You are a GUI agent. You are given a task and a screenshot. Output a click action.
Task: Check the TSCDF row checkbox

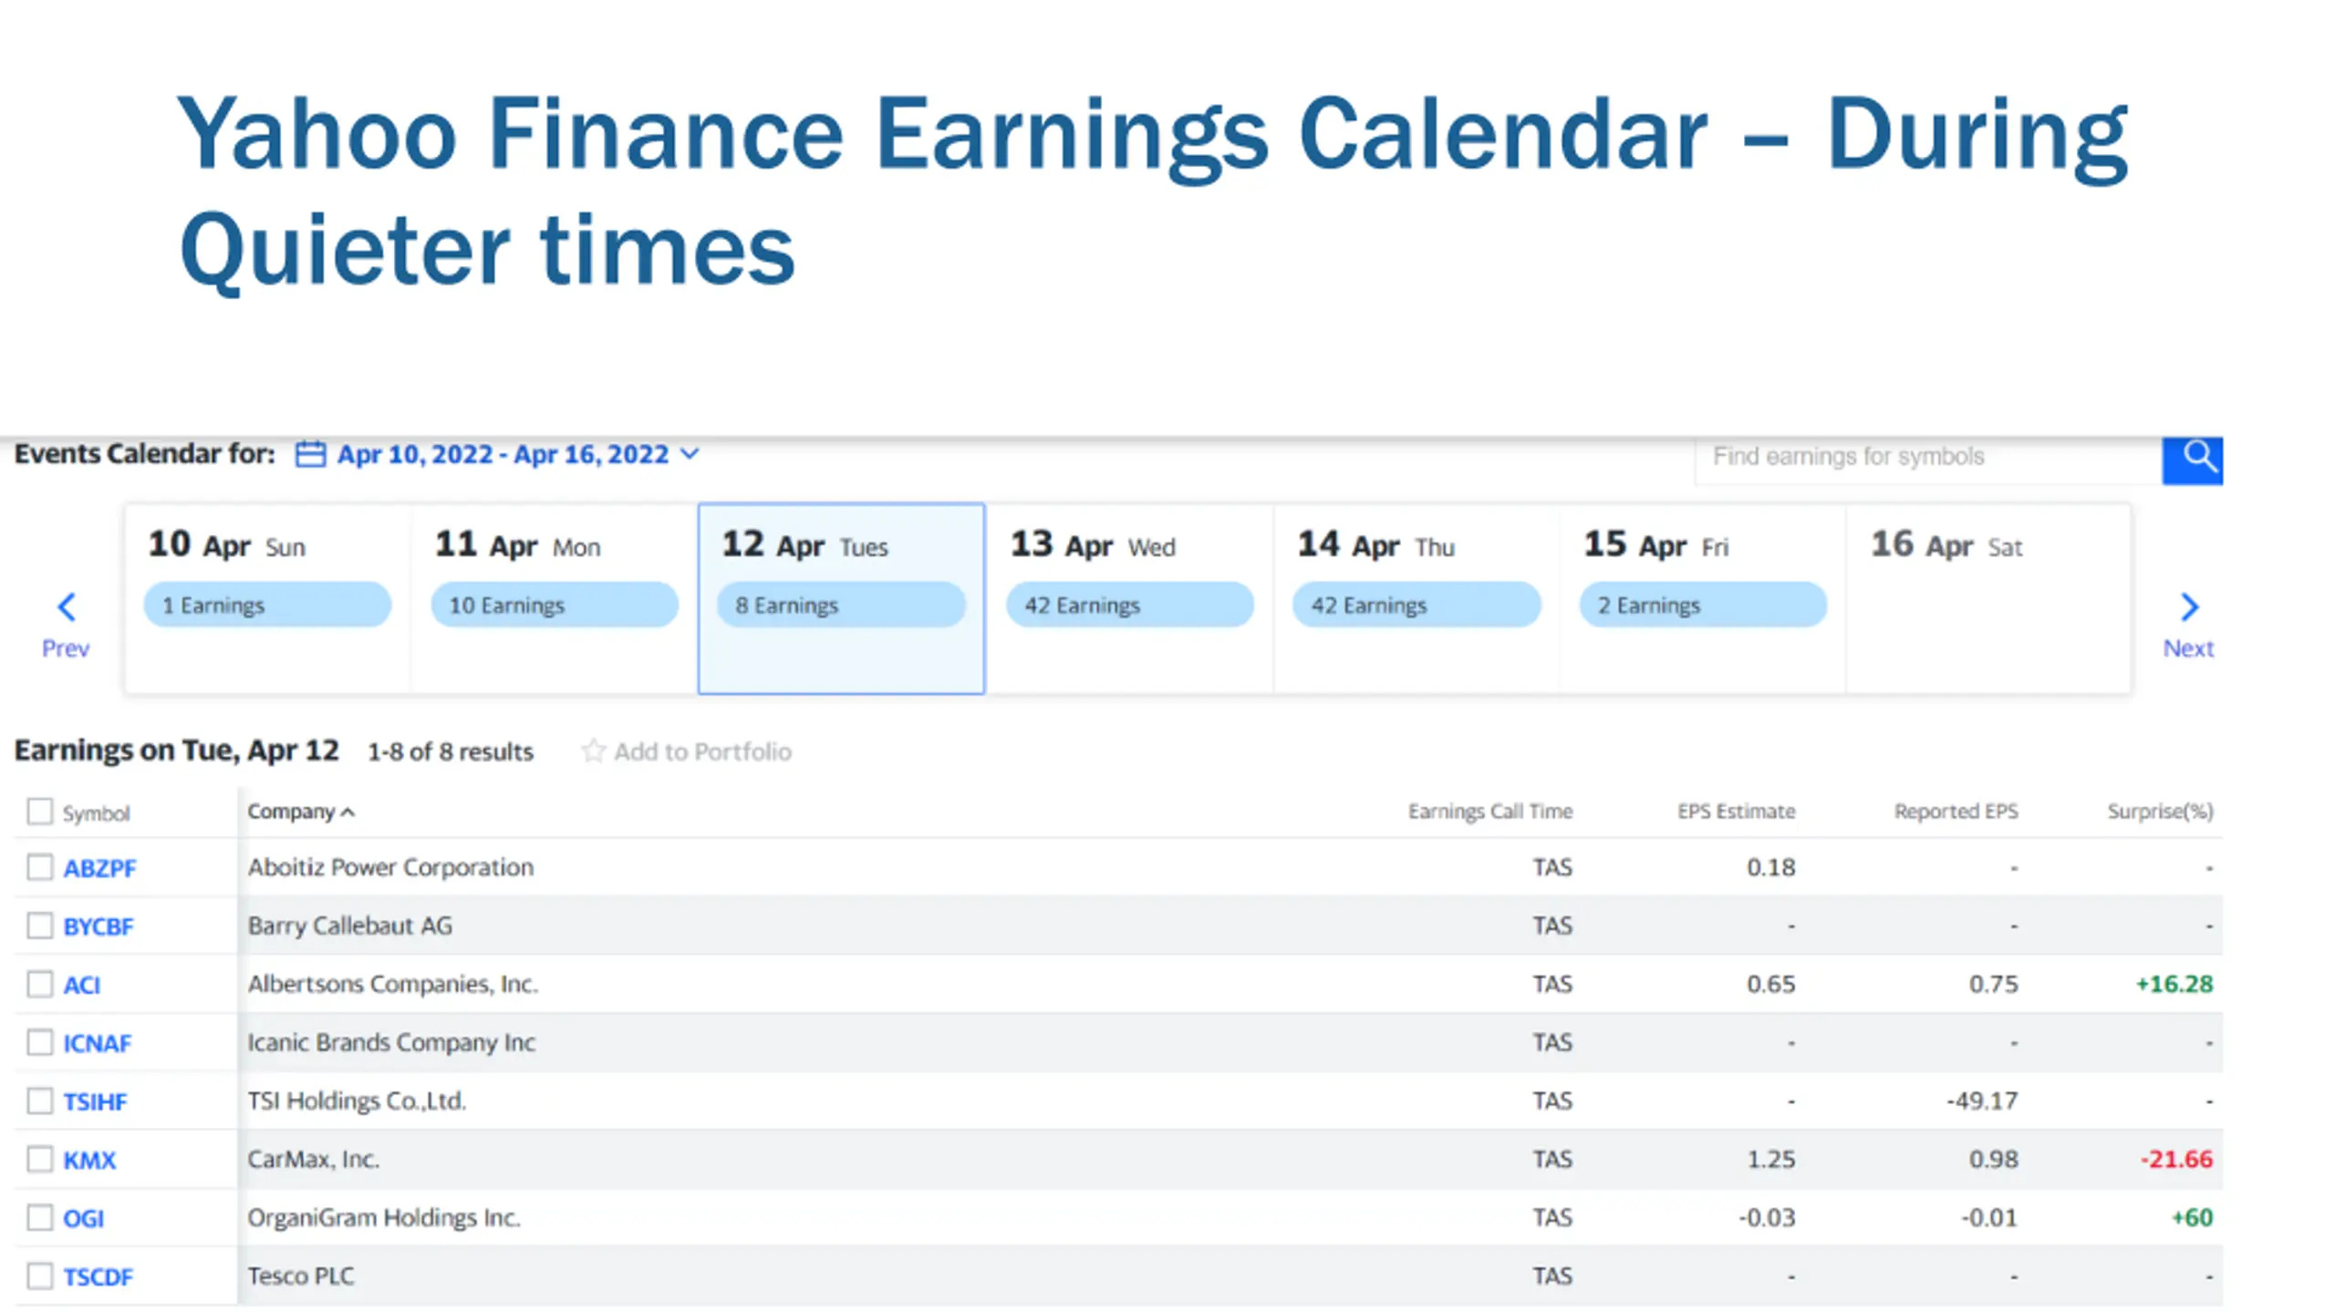point(39,1276)
